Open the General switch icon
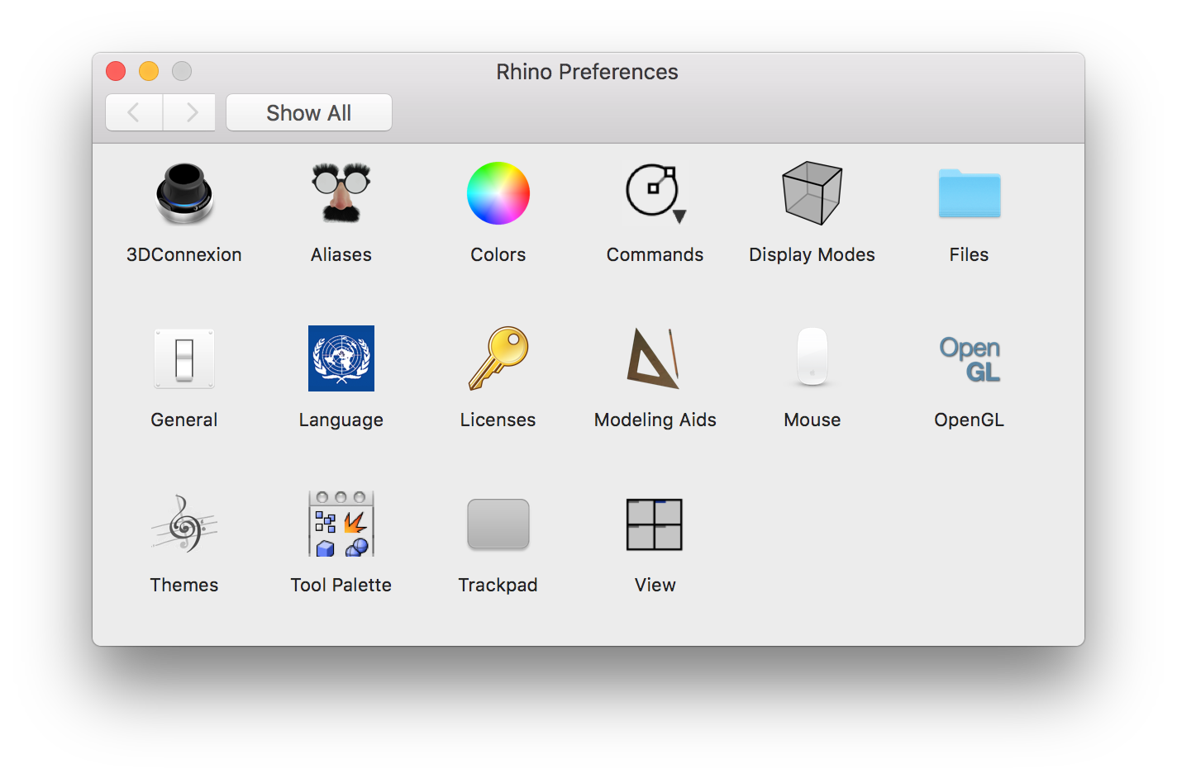 tap(184, 358)
